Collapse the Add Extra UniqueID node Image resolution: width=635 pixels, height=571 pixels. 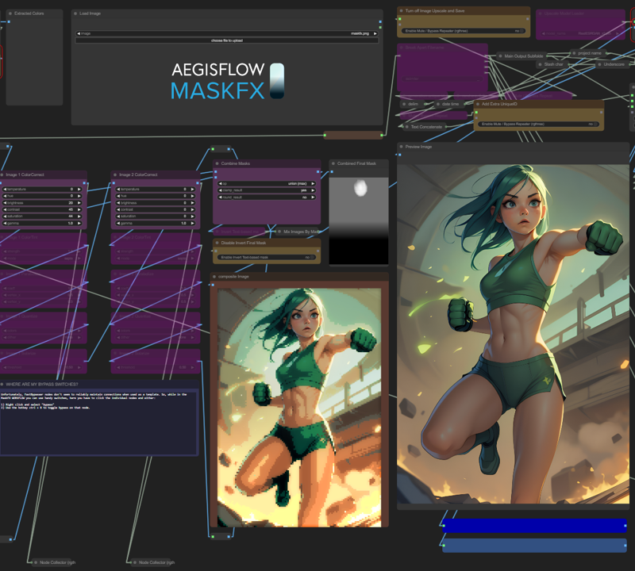tap(478, 104)
